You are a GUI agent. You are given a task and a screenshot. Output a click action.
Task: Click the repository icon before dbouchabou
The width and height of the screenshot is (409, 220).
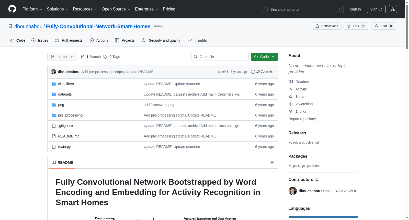point(10,26)
